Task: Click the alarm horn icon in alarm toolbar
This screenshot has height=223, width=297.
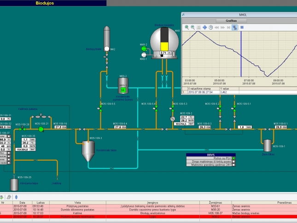Action: coord(9,197)
